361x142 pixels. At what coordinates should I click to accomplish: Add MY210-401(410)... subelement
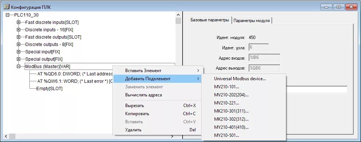(243, 128)
